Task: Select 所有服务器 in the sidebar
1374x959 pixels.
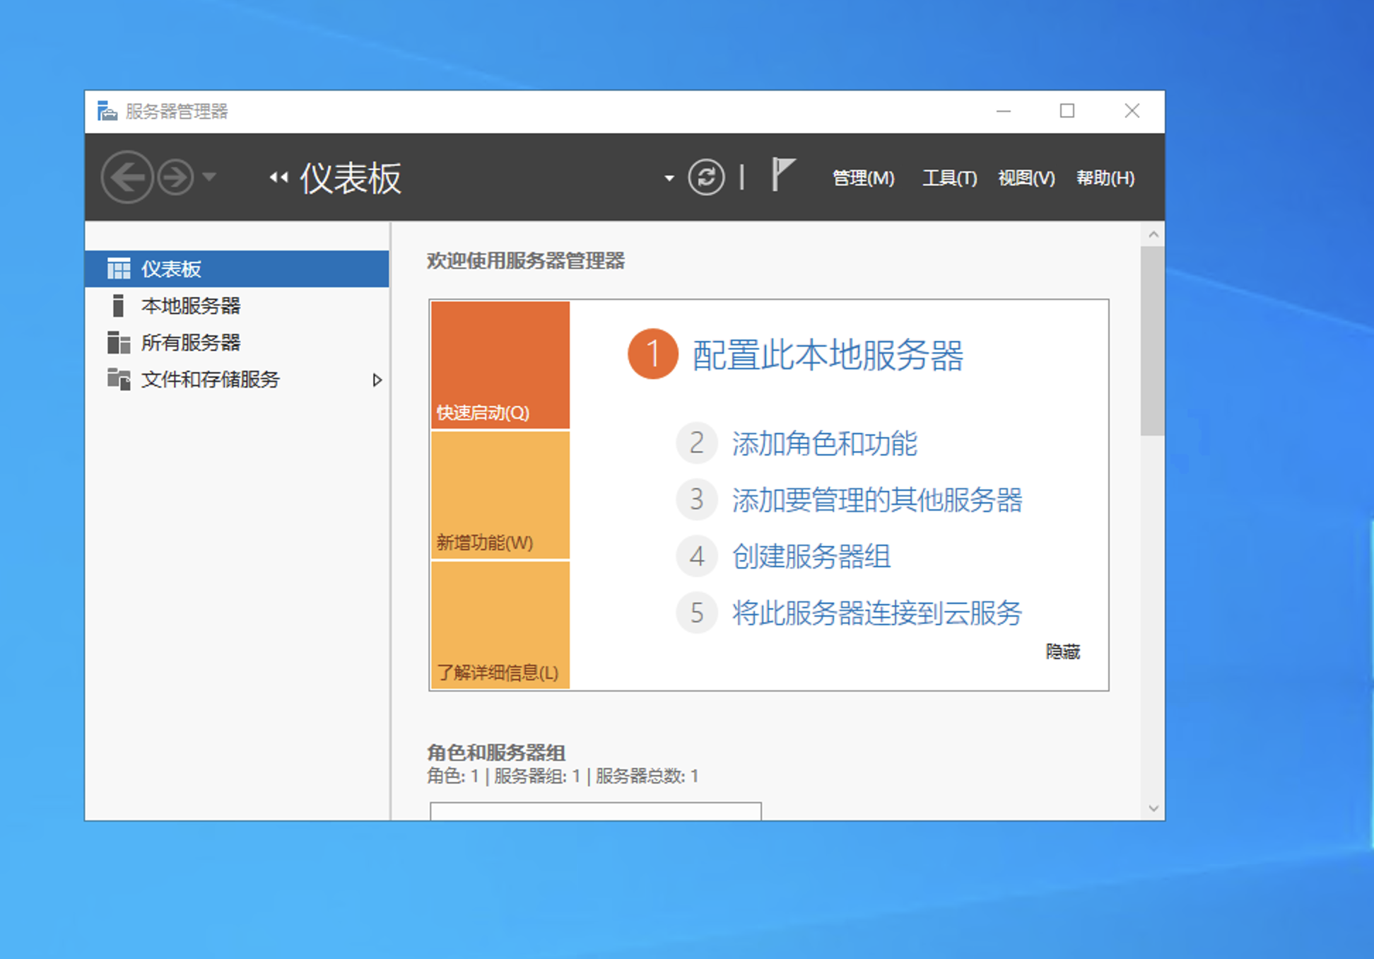Action: (237, 342)
